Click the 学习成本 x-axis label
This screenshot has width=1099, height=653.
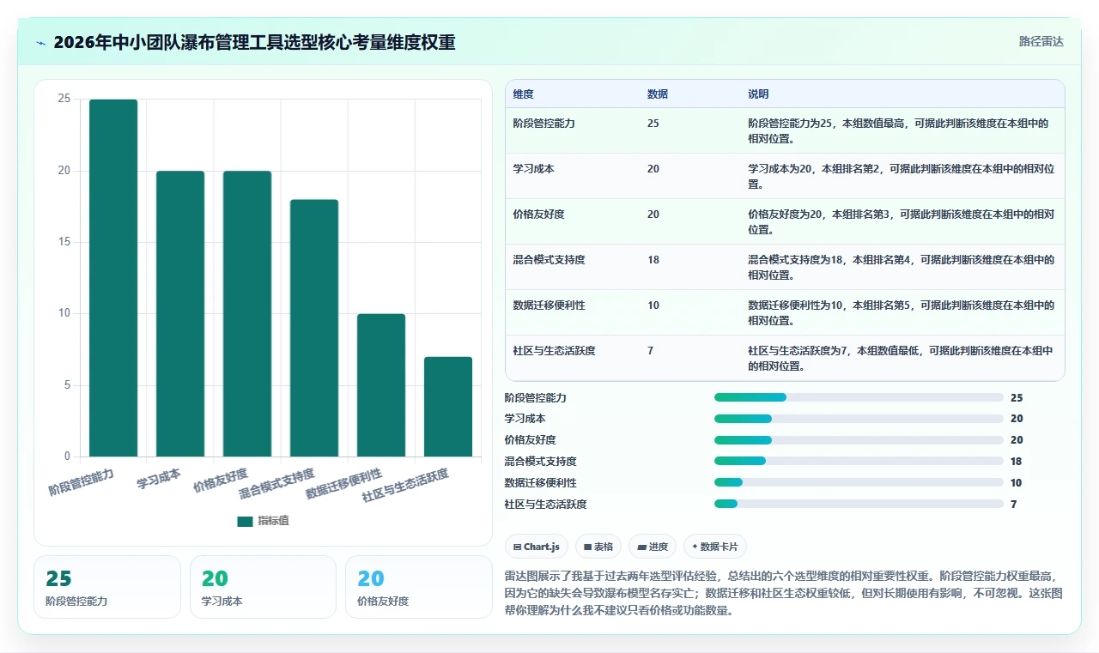pos(159,478)
